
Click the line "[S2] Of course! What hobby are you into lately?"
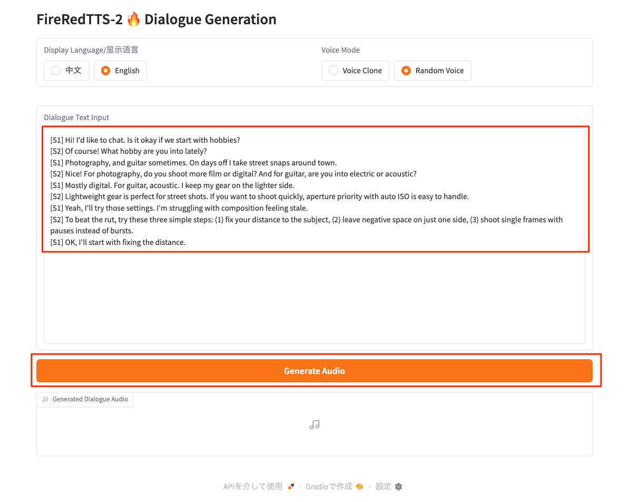tap(129, 151)
